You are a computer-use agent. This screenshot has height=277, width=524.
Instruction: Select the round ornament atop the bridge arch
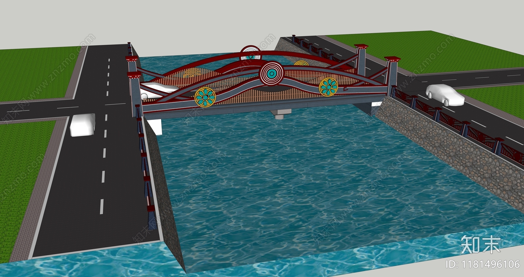point(251,53)
